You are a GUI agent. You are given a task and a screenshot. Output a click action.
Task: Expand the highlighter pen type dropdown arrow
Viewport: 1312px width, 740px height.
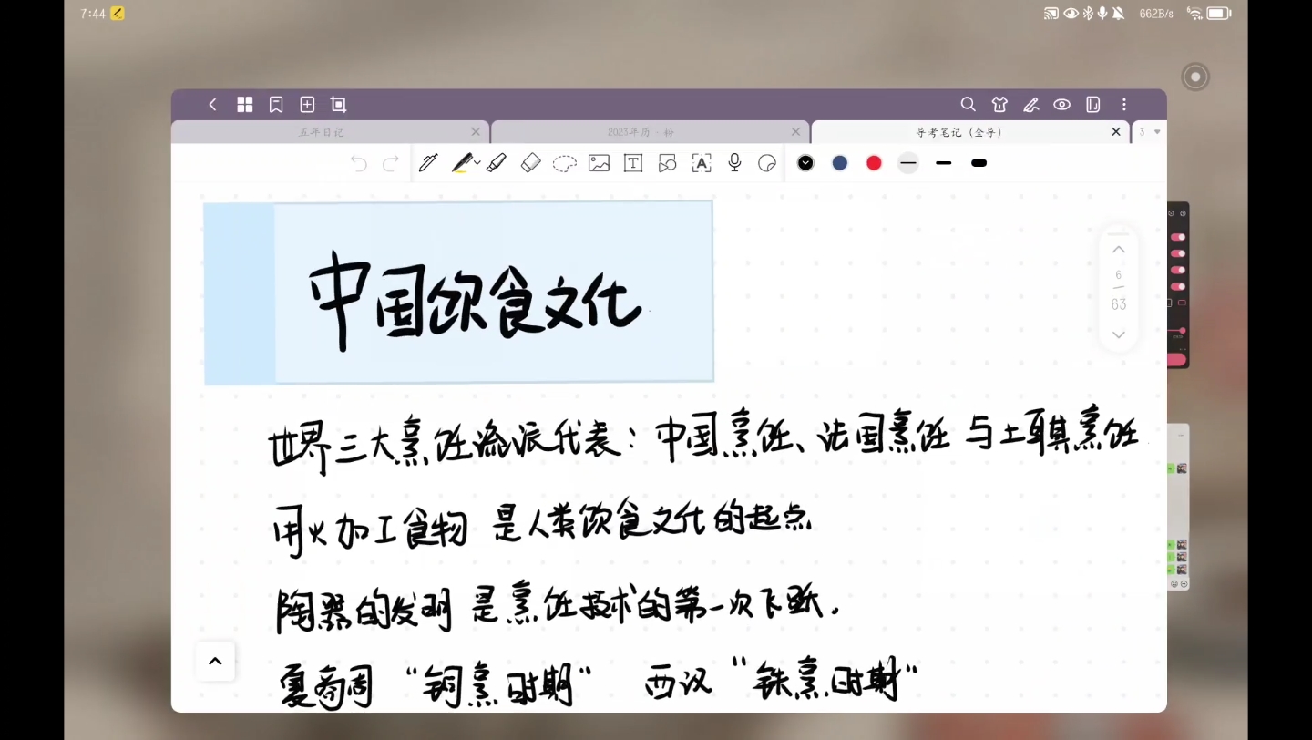(x=477, y=163)
